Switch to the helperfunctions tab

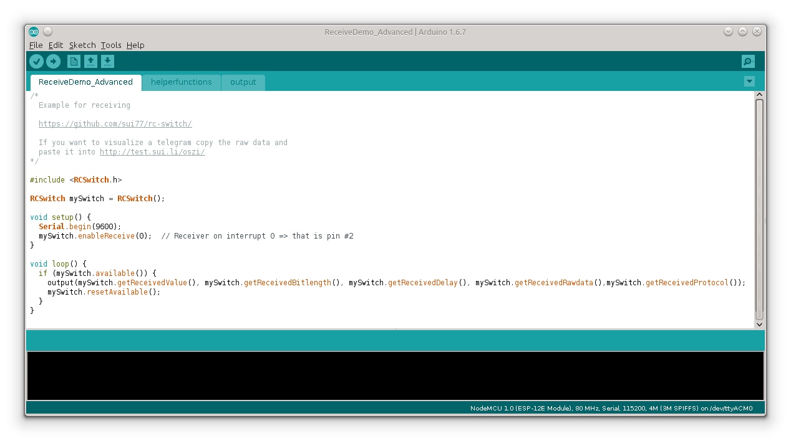coord(181,82)
